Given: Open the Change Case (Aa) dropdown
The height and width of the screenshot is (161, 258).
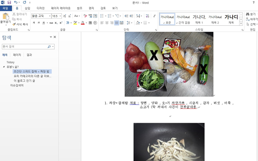Looking at the screenshot, I should click(77, 16).
